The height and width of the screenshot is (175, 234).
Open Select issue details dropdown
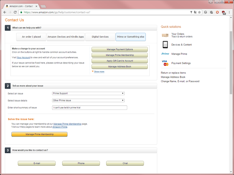(88, 100)
